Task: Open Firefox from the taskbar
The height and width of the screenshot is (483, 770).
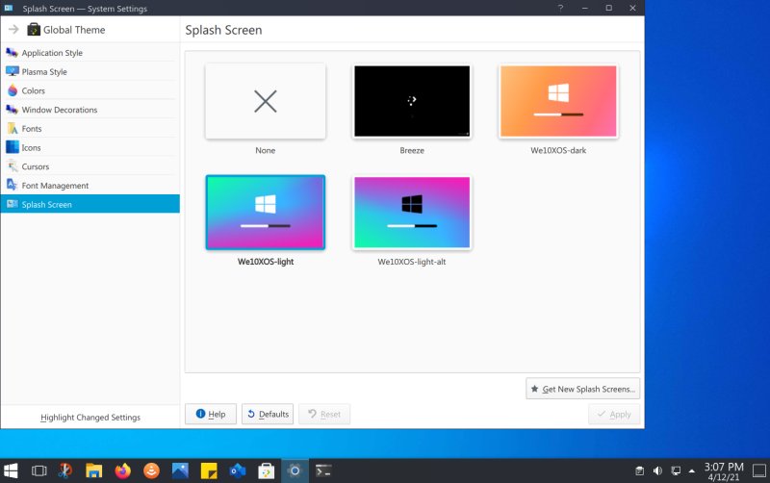Action: [x=122, y=470]
